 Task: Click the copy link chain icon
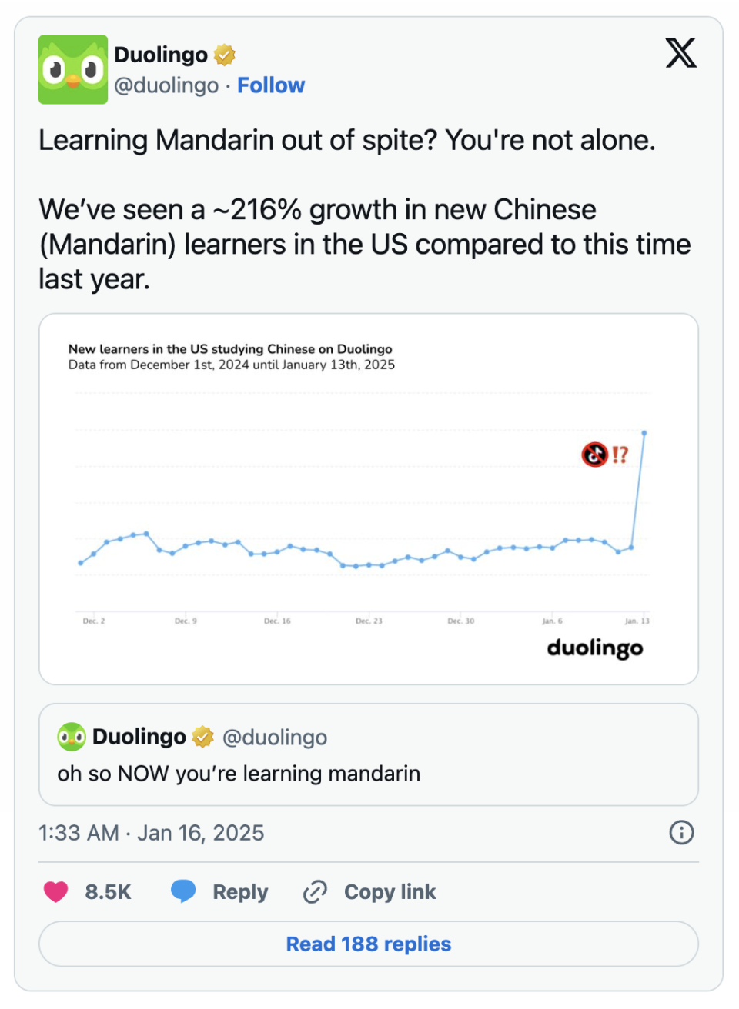tap(315, 891)
